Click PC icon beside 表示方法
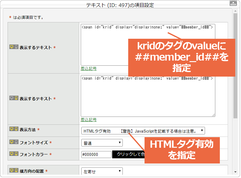The width and height of the screenshot is (241, 178). [x=11, y=129]
